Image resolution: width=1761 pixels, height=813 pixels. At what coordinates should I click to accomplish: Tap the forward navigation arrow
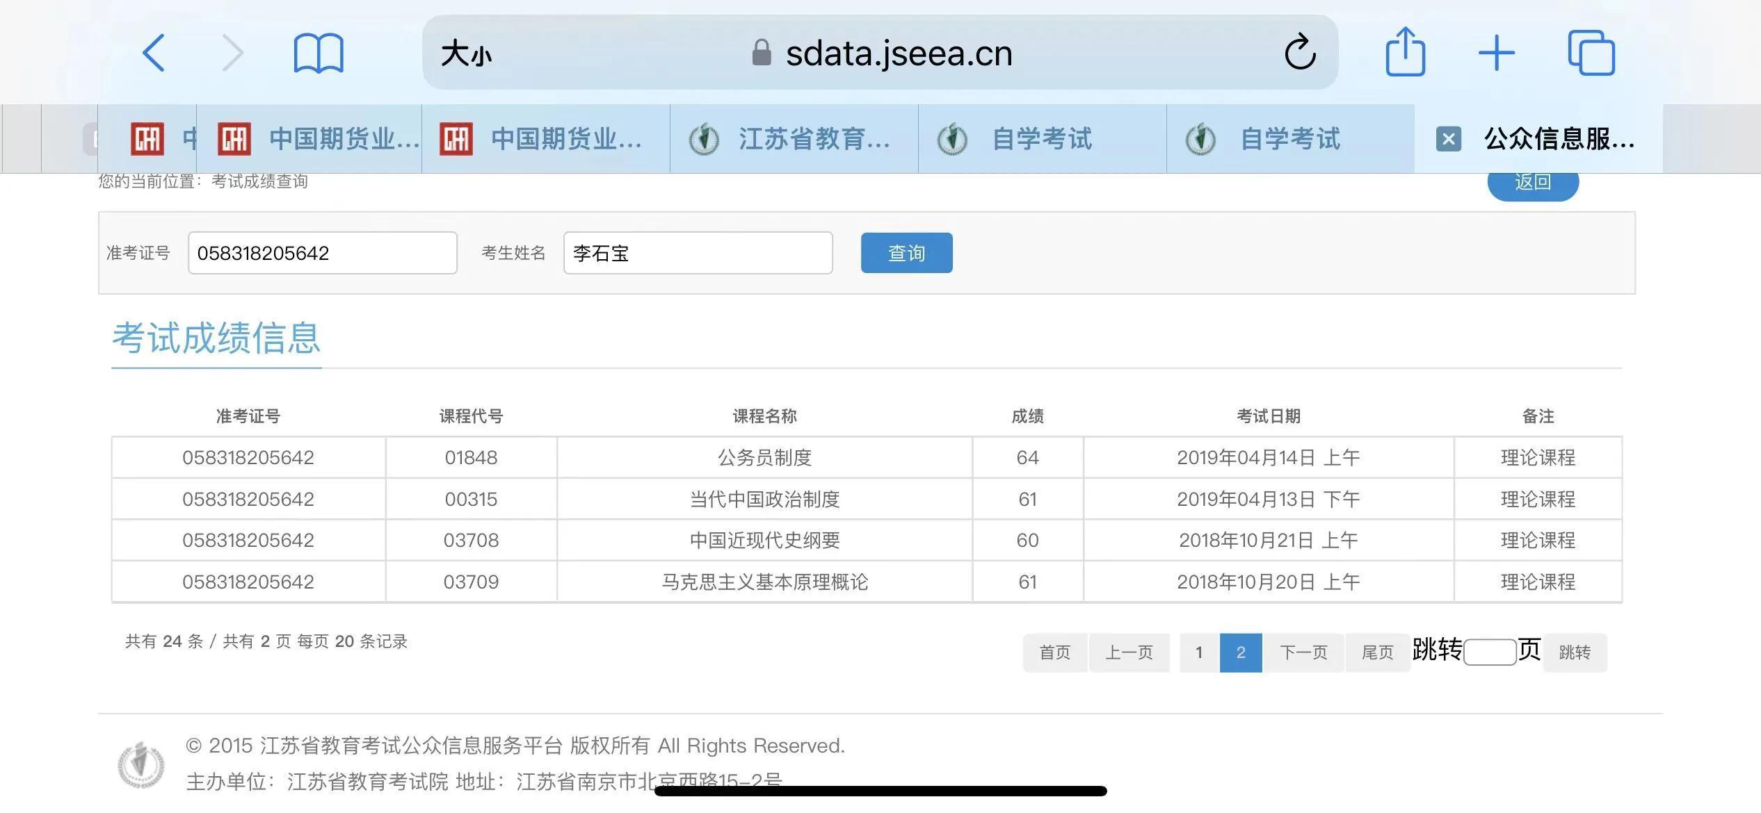pos(233,53)
